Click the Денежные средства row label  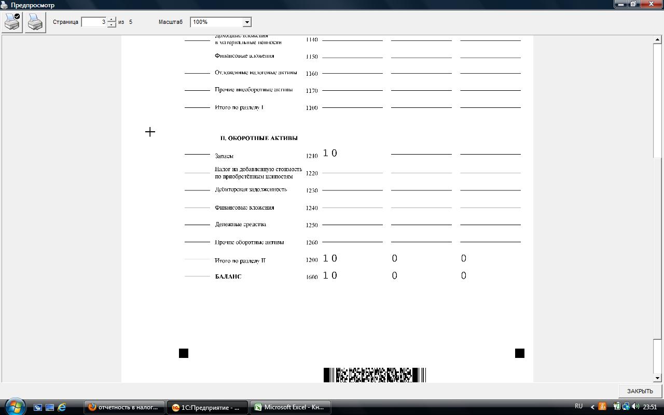(241, 224)
